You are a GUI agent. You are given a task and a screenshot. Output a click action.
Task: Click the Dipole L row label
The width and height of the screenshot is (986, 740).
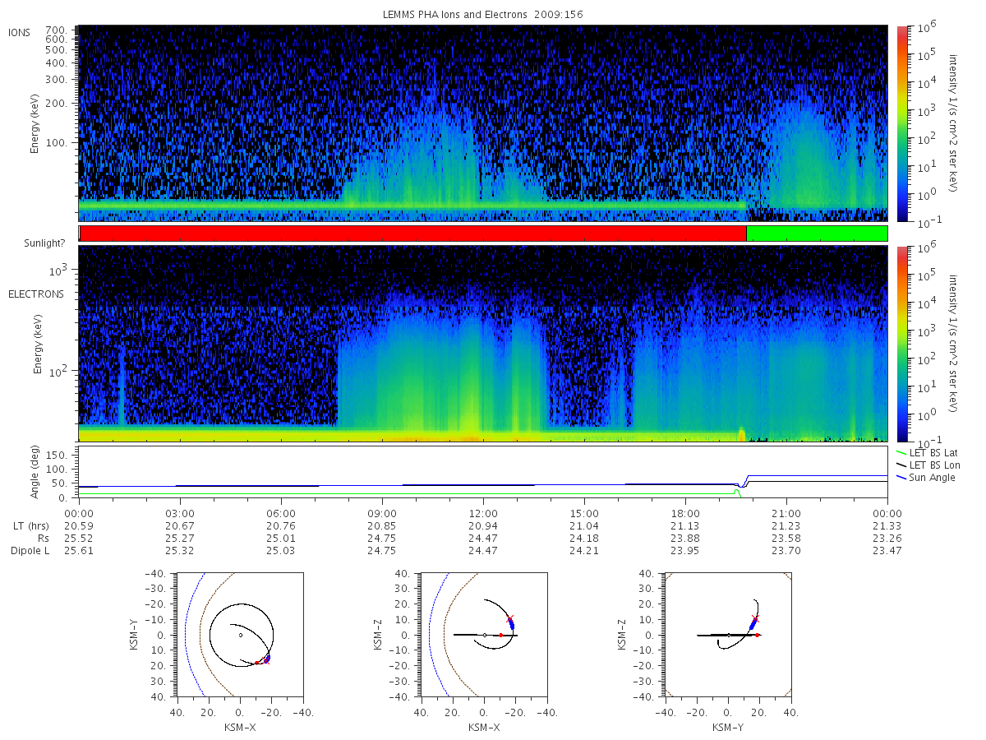(30, 551)
